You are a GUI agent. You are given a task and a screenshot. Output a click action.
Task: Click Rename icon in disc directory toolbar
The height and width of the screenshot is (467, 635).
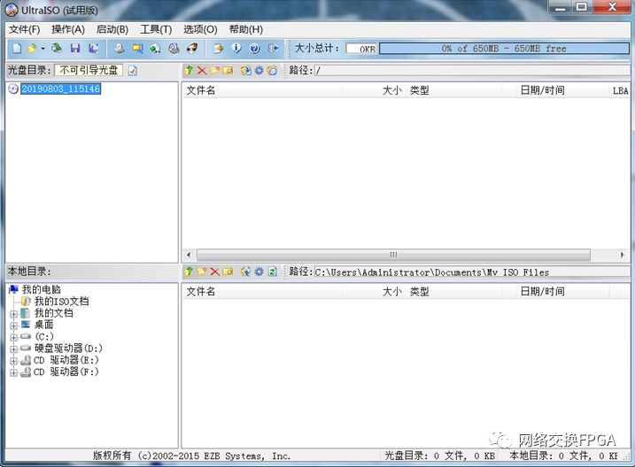228,71
